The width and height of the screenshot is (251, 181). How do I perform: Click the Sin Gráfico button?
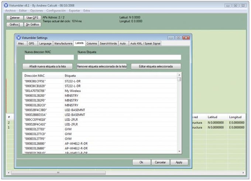click(x=32, y=24)
